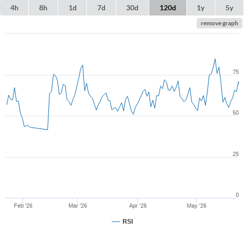244x235 pixels.
Task: Click the 50 level axis label
Action: tap(236, 113)
